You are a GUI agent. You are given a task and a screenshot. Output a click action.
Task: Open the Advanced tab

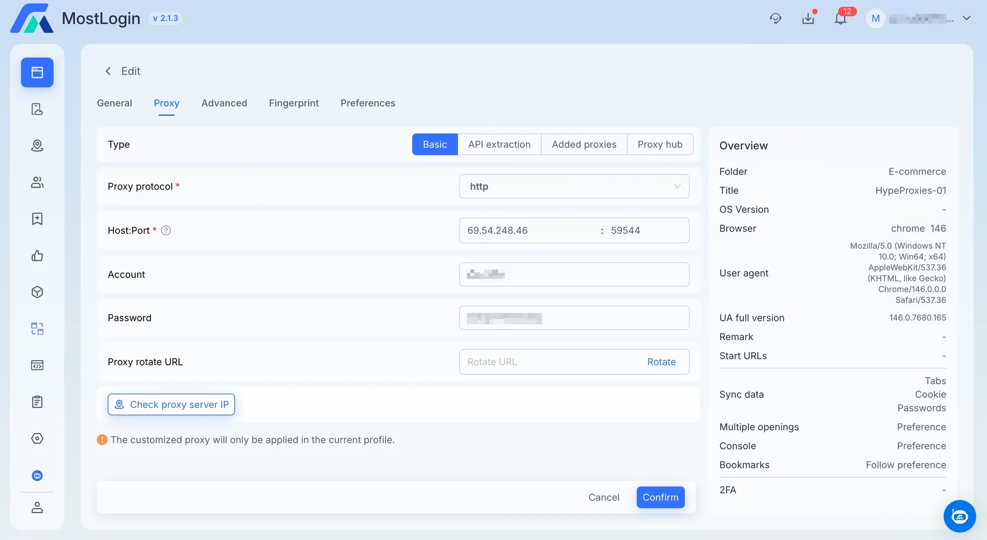click(224, 103)
